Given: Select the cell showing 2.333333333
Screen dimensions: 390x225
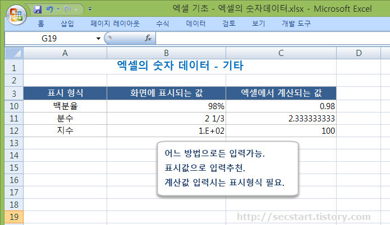Looking at the screenshot, I should pyautogui.click(x=281, y=119).
